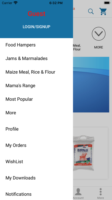Viewport: 112px width, 200px height.
Task: Tap the blue promotional banner
Action: pos(91,84)
